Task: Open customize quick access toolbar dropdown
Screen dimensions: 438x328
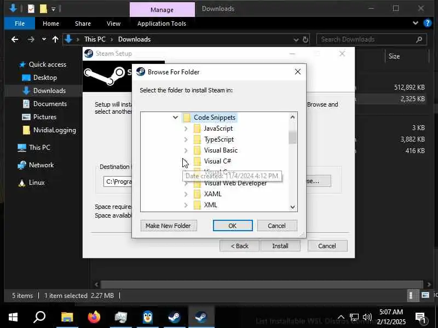Action: 53,9
